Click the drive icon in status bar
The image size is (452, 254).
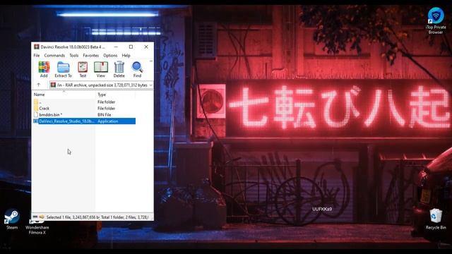click(x=35, y=217)
